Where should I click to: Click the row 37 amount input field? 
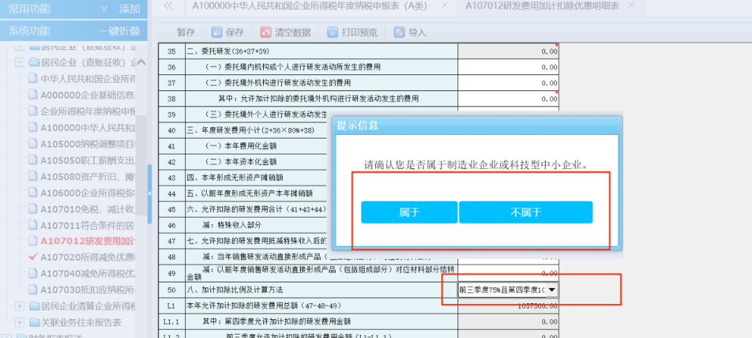508,83
